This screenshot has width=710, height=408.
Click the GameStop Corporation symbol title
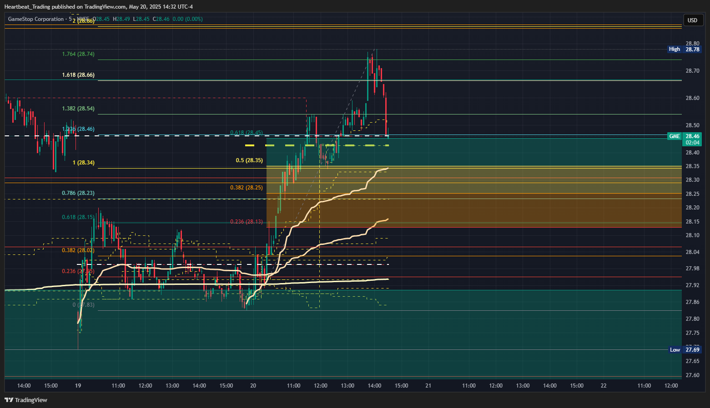point(36,19)
